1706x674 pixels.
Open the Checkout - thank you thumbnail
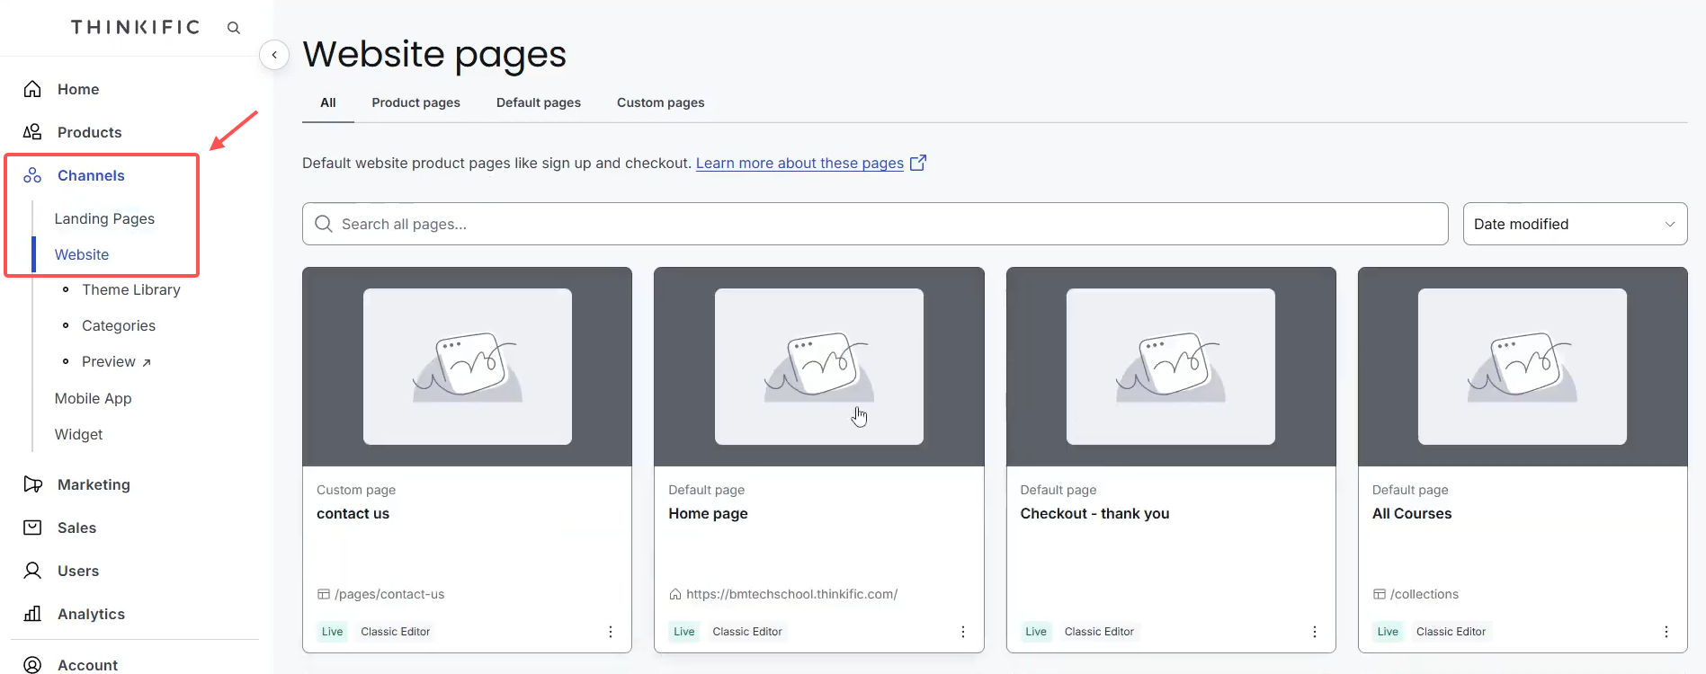1171,367
